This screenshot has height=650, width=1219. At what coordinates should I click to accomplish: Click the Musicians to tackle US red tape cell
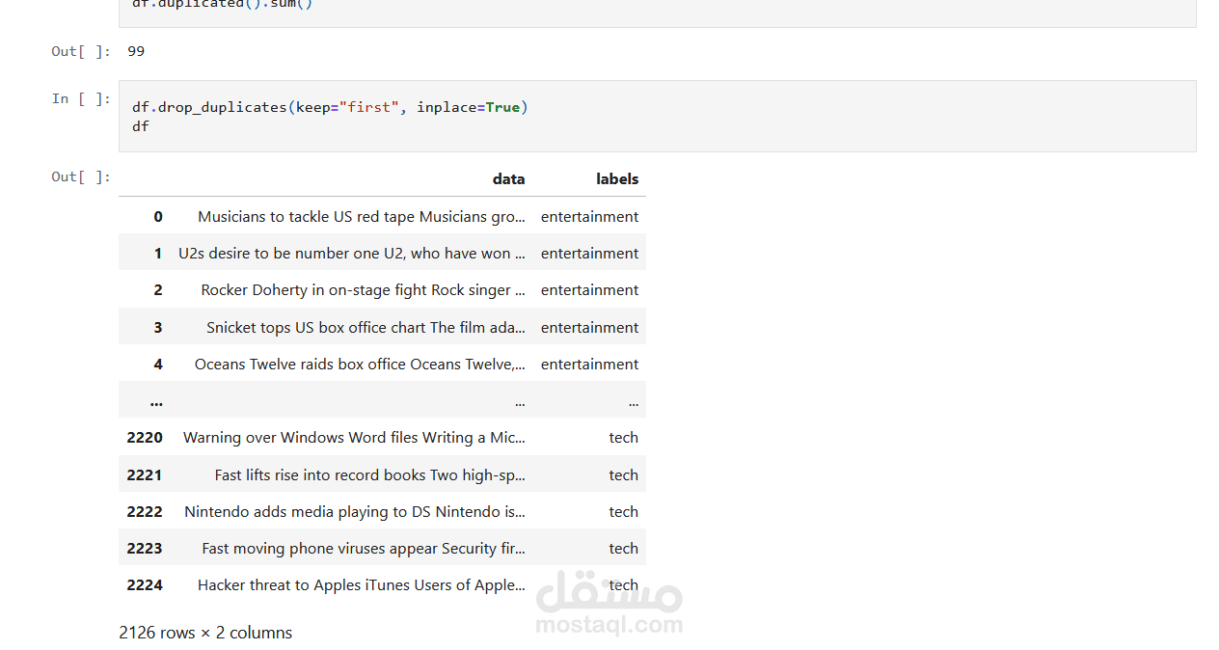pos(362,217)
